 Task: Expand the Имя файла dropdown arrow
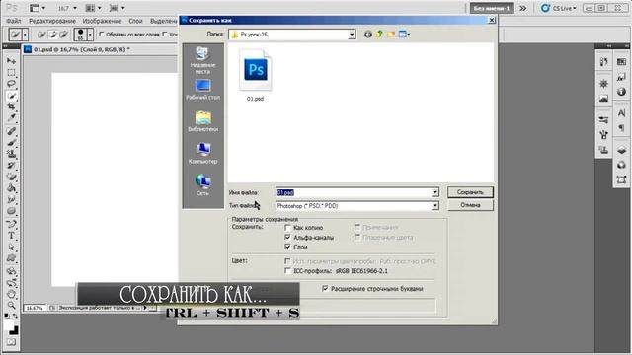coord(434,193)
